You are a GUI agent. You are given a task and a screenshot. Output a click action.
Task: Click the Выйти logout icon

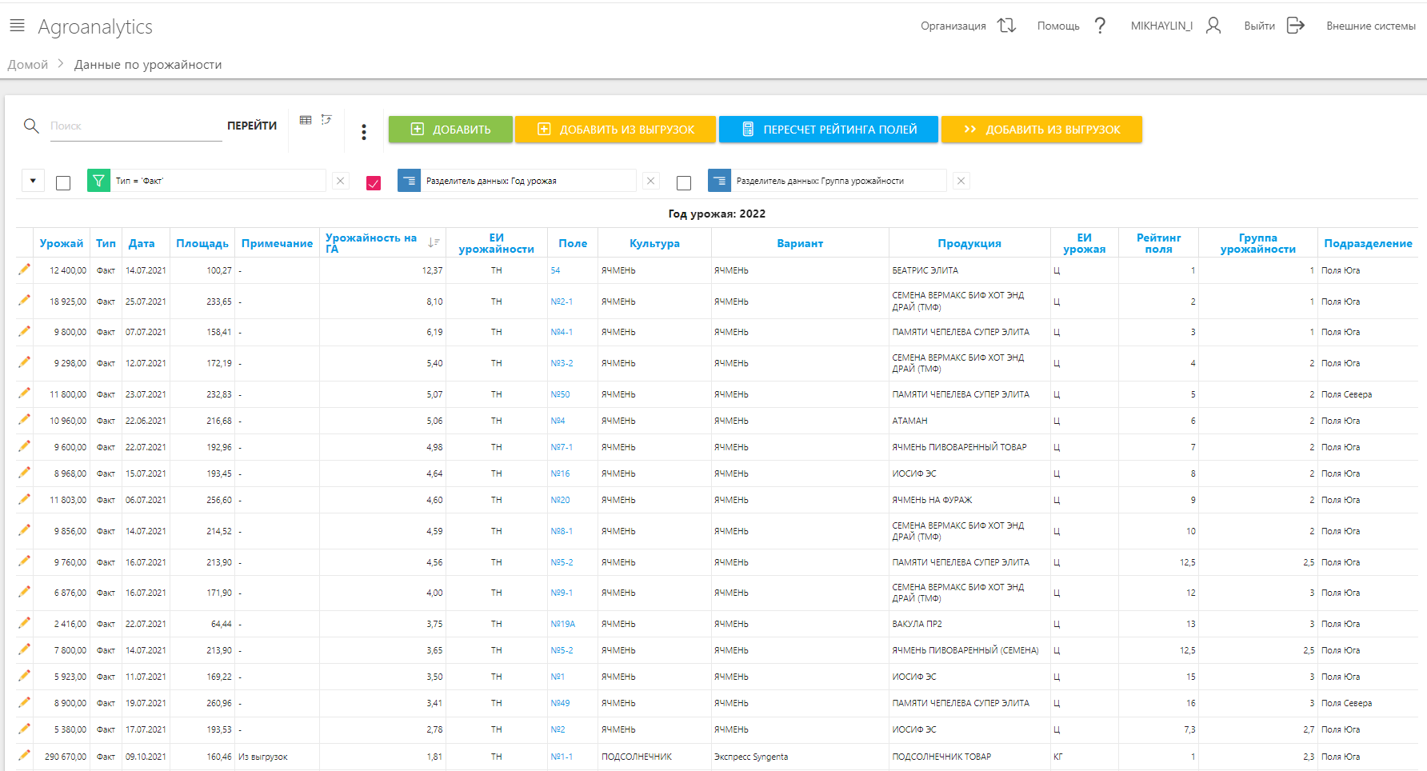tap(1295, 26)
